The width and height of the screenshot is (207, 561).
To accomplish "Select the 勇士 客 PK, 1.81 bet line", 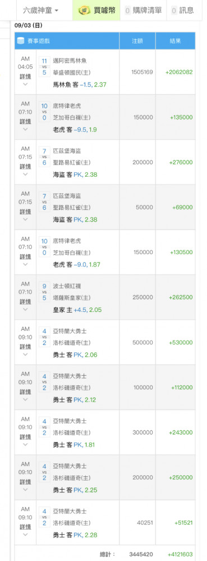I will pos(74,445).
